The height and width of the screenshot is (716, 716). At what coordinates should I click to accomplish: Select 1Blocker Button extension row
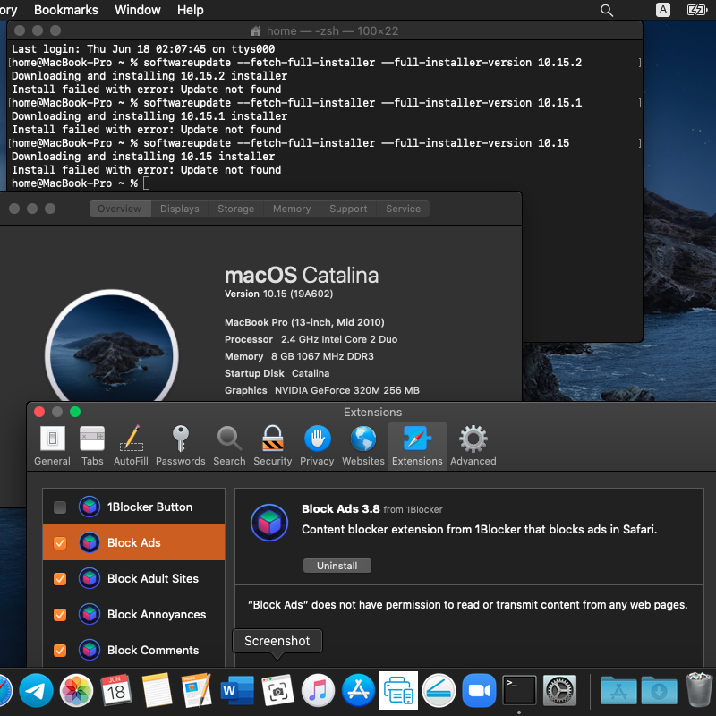click(x=133, y=507)
